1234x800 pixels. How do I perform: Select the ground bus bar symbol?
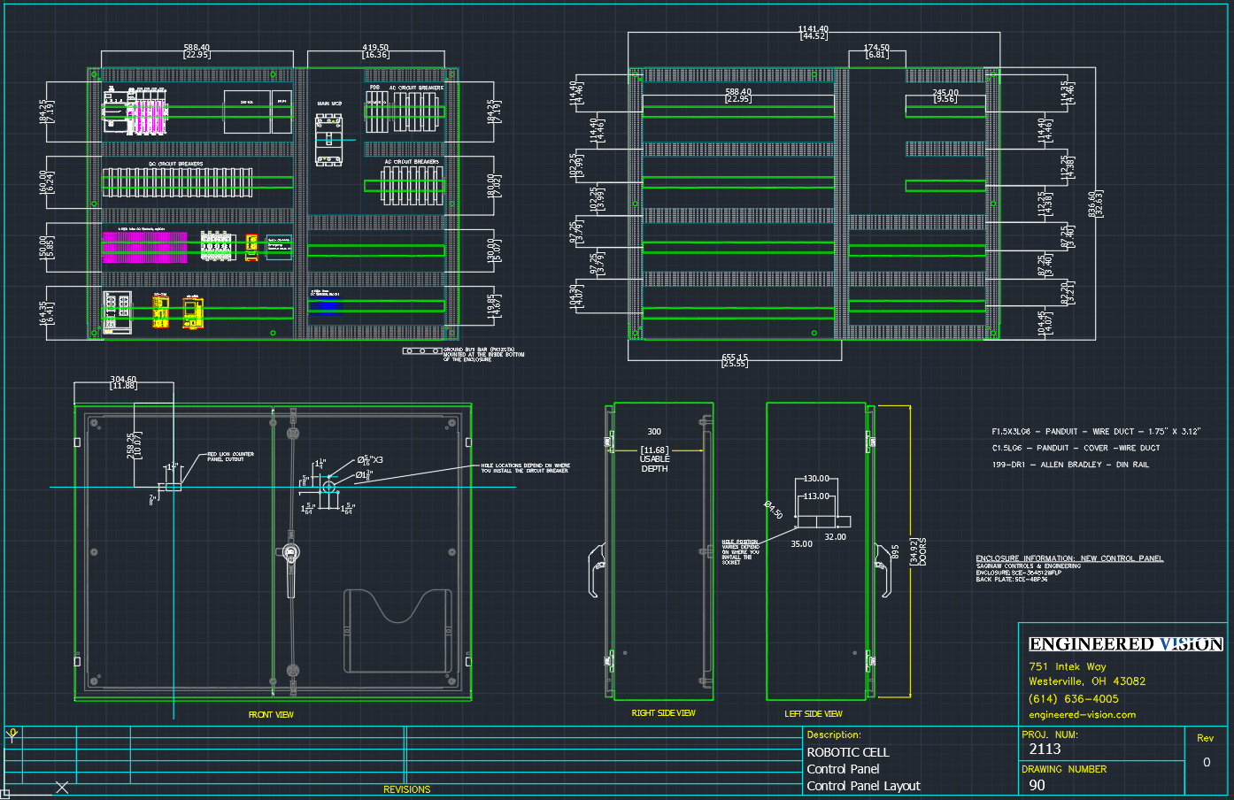(x=422, y=351)
